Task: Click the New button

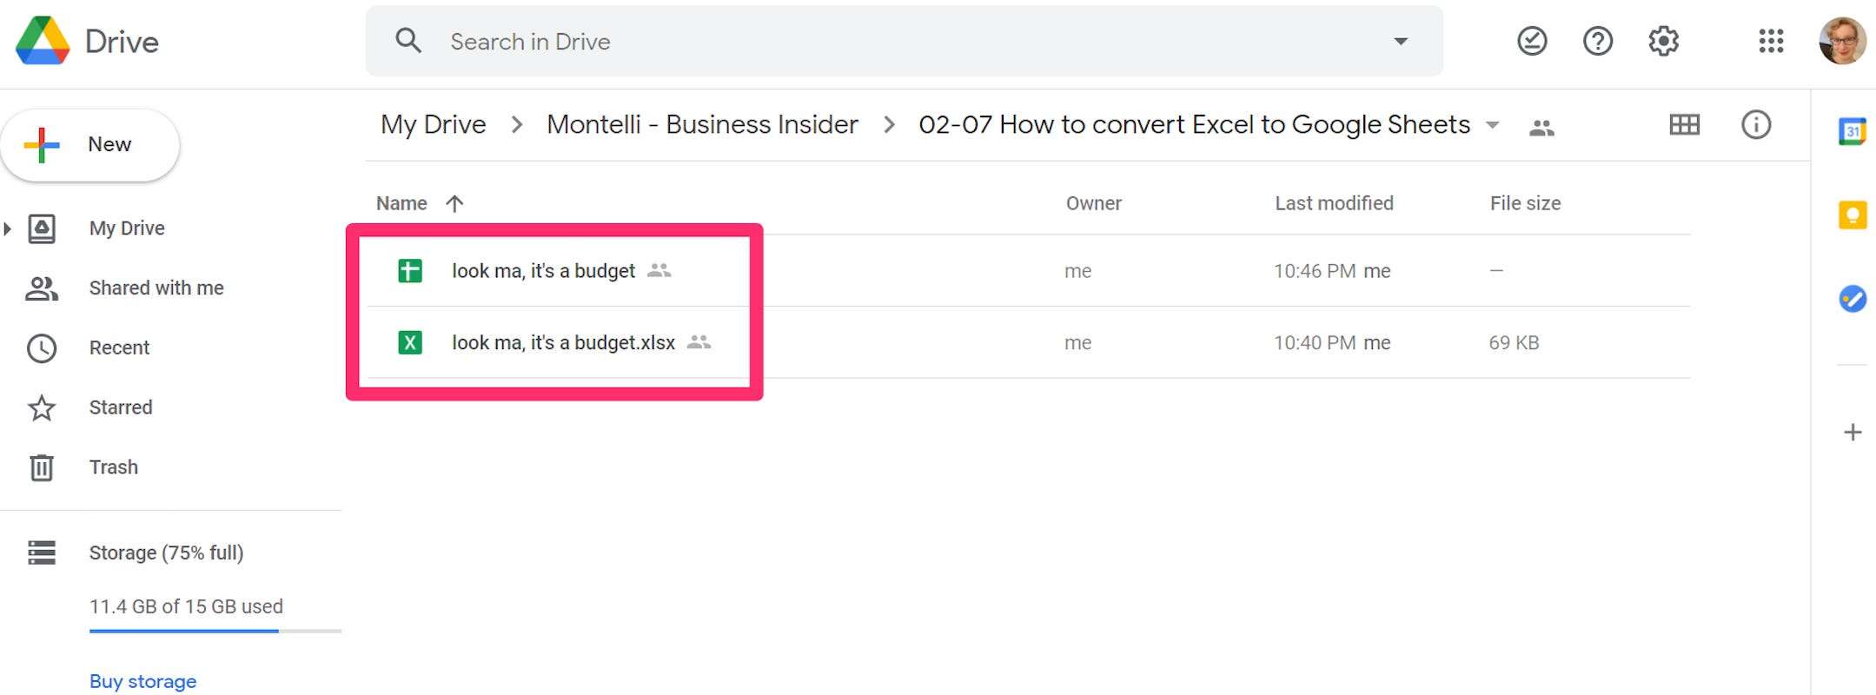Action: (x=90, y=145)
